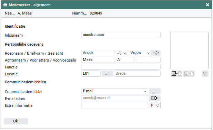Open the Communicatiemiddel E-mail dropdown
The width and height of the screenshot is (213, 130).
click(115, 91)
